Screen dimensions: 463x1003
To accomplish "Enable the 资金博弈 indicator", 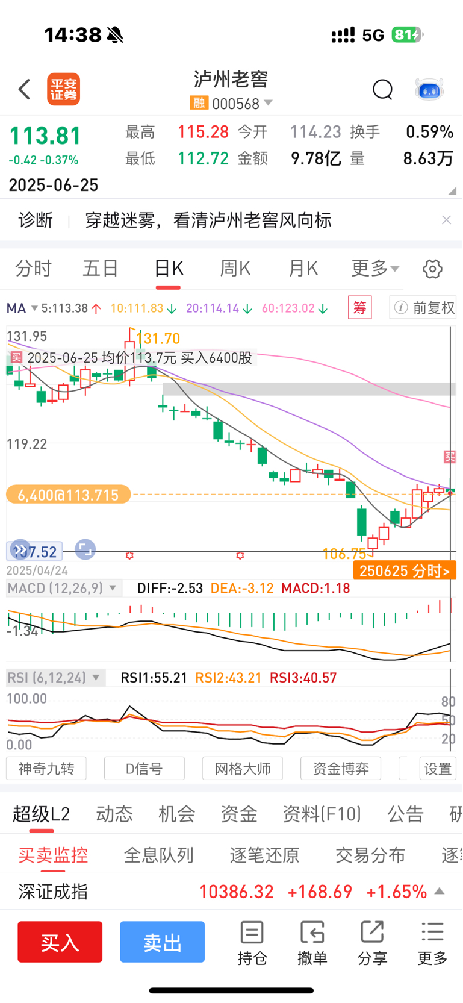I will tap(341, 769).
